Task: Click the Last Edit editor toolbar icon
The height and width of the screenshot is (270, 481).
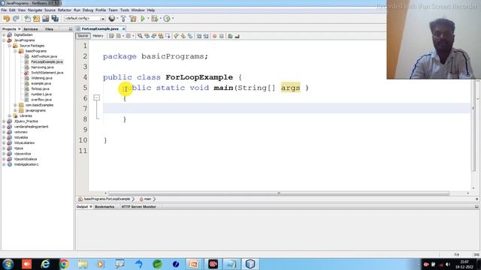Action: tap(111, 36)
